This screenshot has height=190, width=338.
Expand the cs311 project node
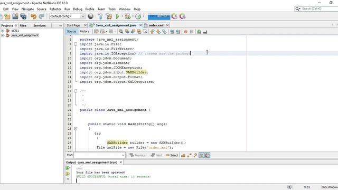(x=2, y=31)
